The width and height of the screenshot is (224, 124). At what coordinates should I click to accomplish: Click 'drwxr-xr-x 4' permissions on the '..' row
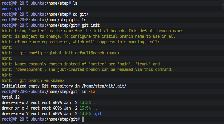(x=15, y=108)
